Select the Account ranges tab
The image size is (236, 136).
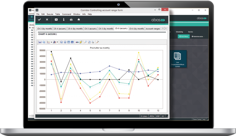(153, 29)
